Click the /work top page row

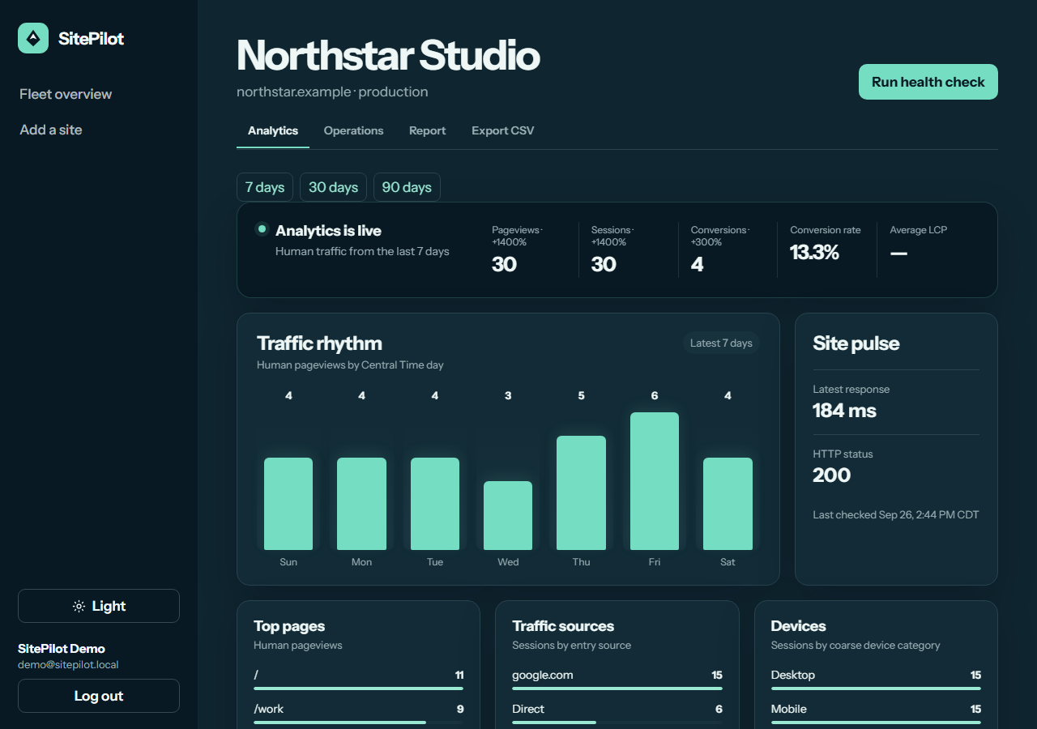coord(359,713)
